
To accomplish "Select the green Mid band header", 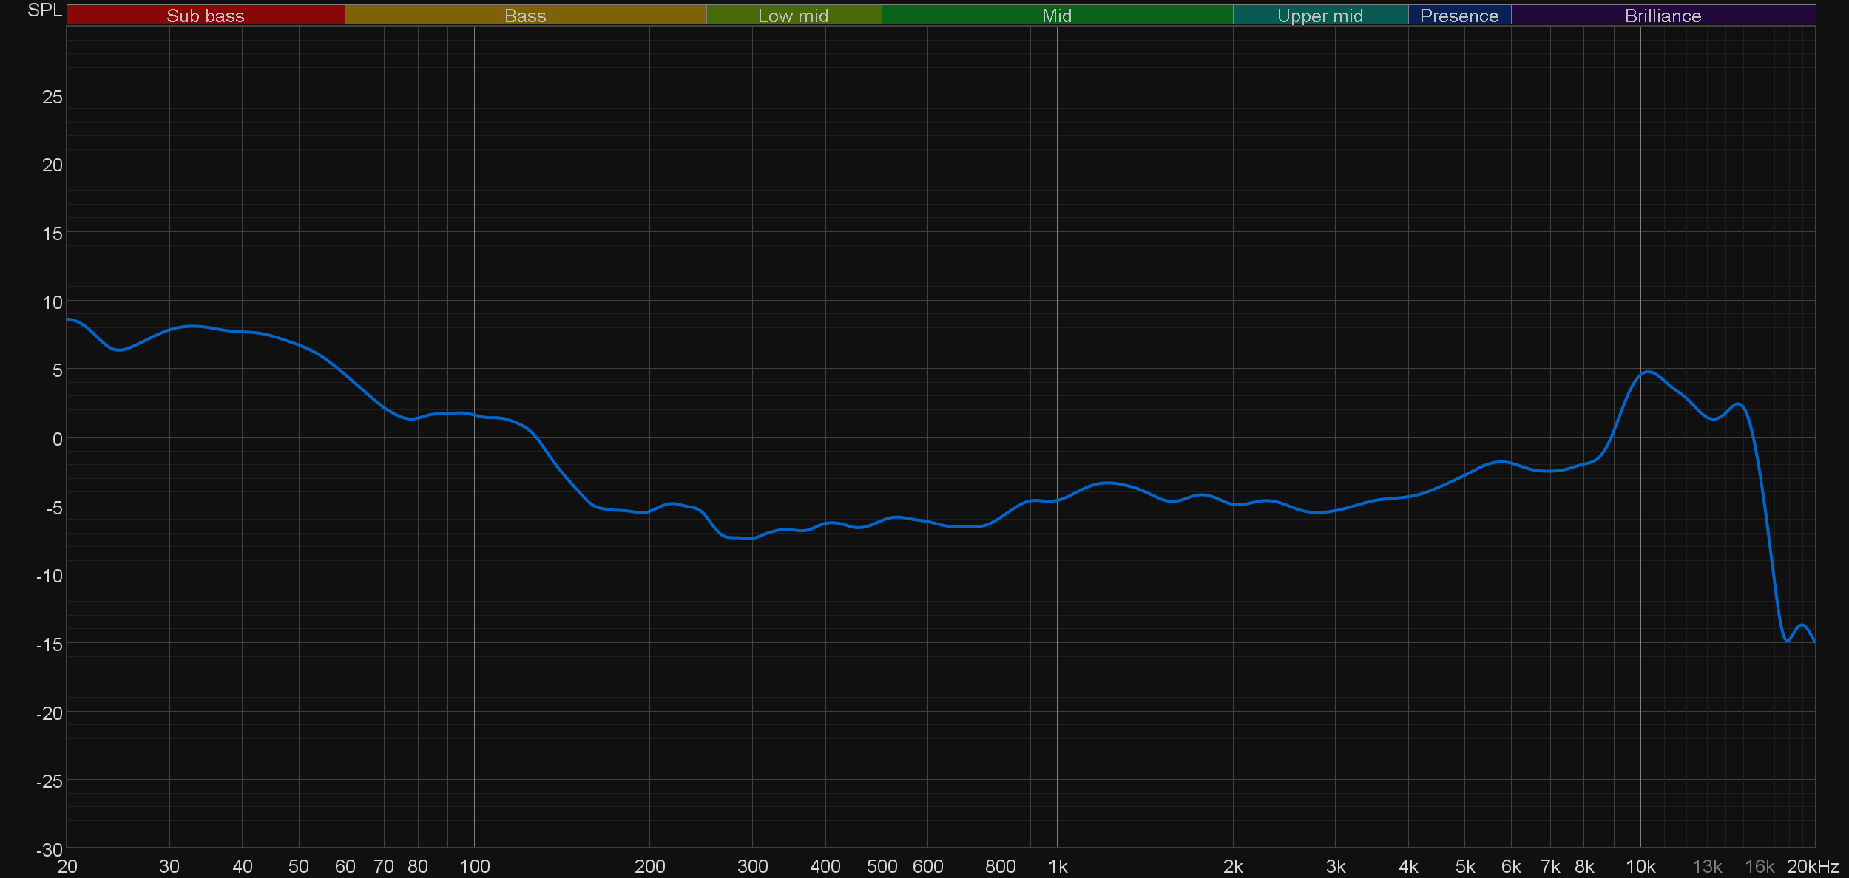I will point(1056,16).
